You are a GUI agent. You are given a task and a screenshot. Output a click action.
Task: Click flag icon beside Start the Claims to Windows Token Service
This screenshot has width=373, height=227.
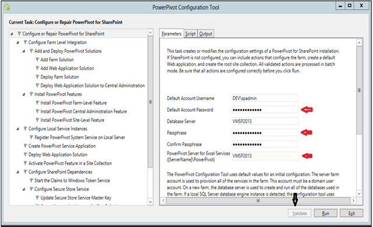pos(31,180)
